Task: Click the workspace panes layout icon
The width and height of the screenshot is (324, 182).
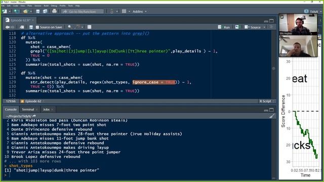Action: 124,11
